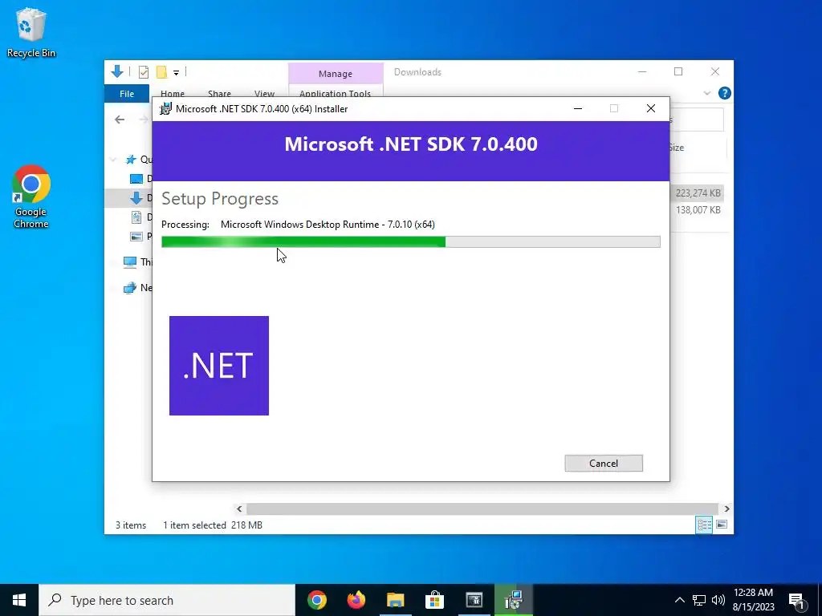
Task: Open the File tab in Explorer
Action: (127, 94)
